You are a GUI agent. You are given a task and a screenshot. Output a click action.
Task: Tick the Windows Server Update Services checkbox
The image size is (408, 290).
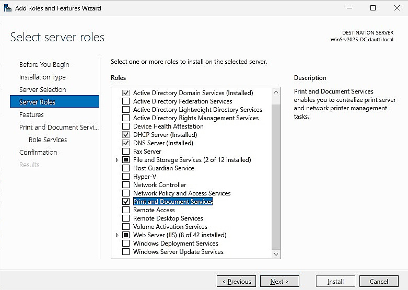pos(126,251)
